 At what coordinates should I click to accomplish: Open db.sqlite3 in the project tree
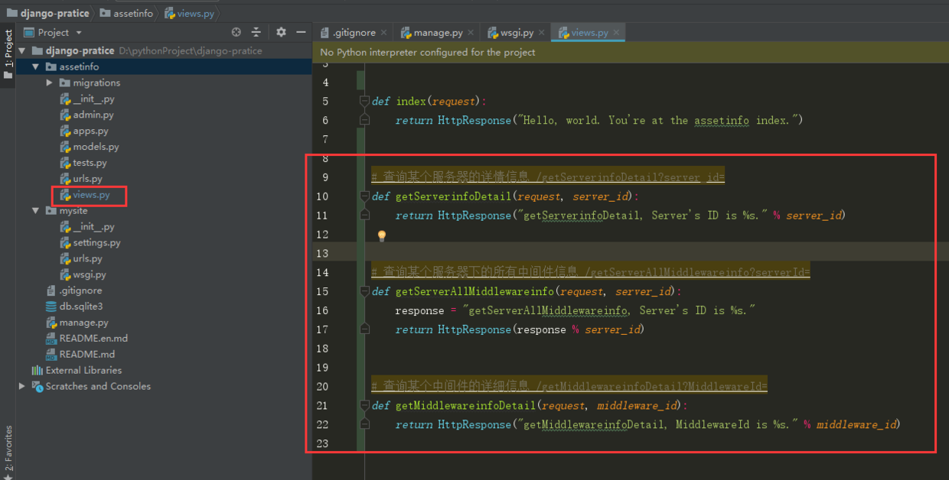tap(80, 306)
